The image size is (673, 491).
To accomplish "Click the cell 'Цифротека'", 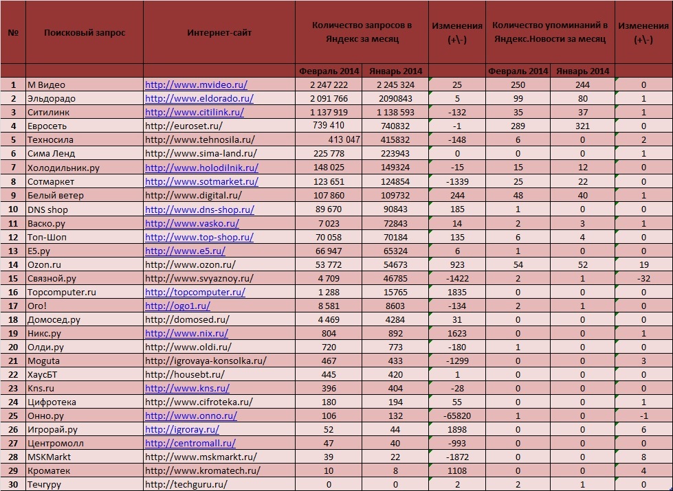I will pyautogui.click(x=85, y=402).
